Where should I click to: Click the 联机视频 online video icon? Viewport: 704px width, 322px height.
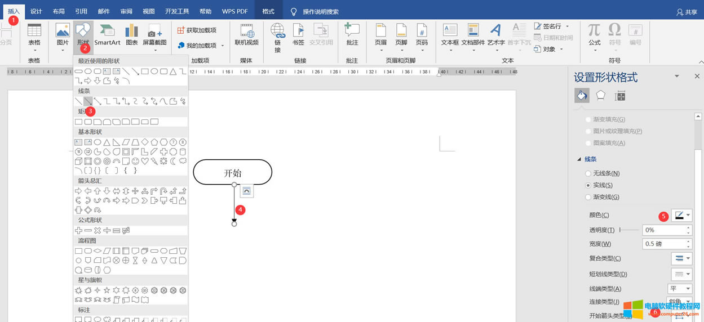click(x=246, y=34)
